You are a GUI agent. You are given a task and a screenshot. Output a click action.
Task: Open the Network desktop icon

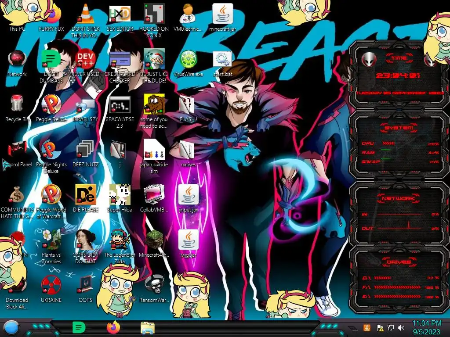17,63
